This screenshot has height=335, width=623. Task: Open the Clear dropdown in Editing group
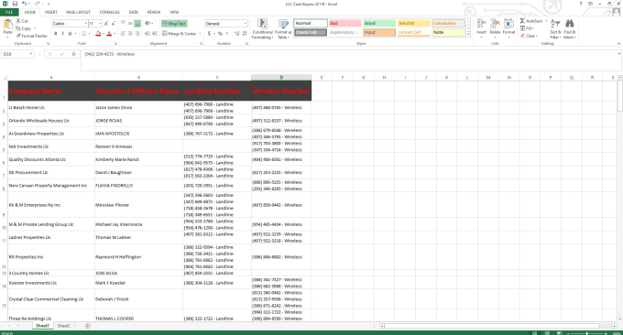[x=529, y=36]
